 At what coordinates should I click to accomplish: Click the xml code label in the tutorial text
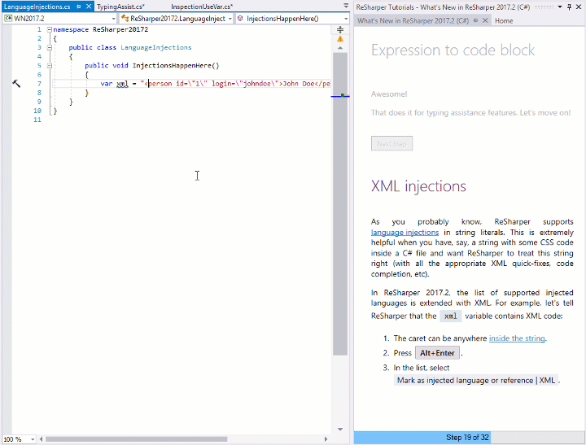[450, 316]
